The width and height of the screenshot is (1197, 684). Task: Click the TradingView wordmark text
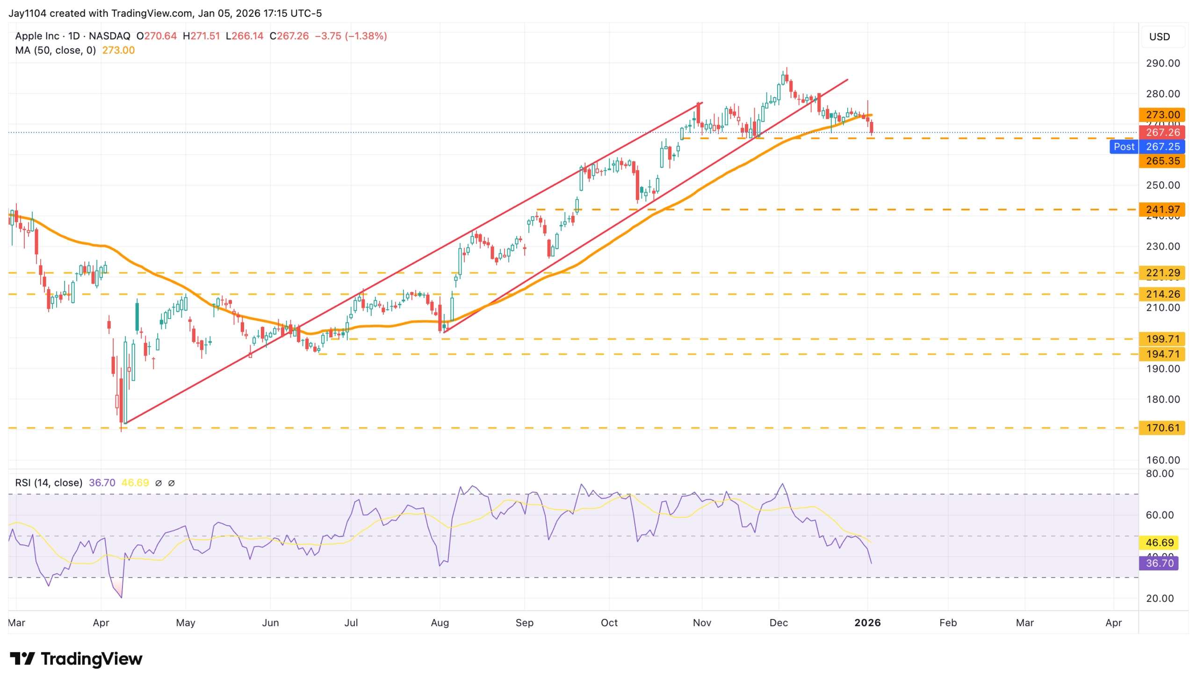click(92, 659)
